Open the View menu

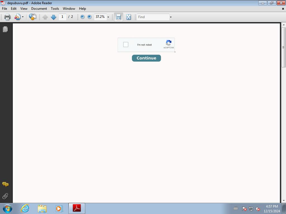pyautogui.click(x=24, y=9)
